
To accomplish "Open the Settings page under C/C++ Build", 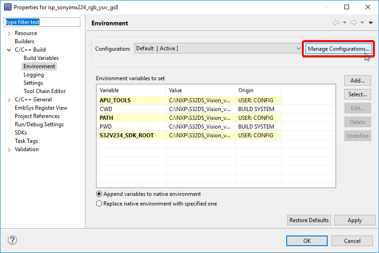I will point(33,83).
